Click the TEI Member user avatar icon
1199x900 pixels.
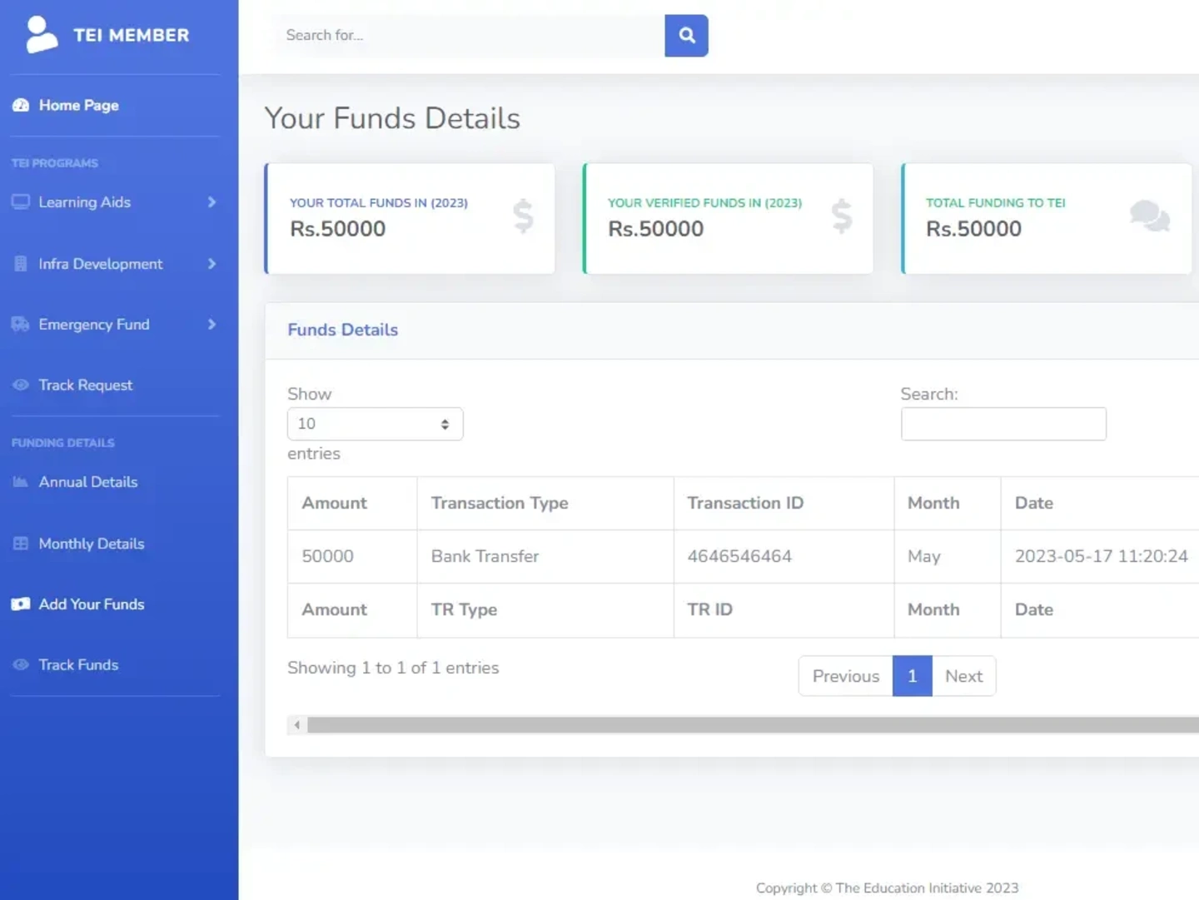[41, 35]
